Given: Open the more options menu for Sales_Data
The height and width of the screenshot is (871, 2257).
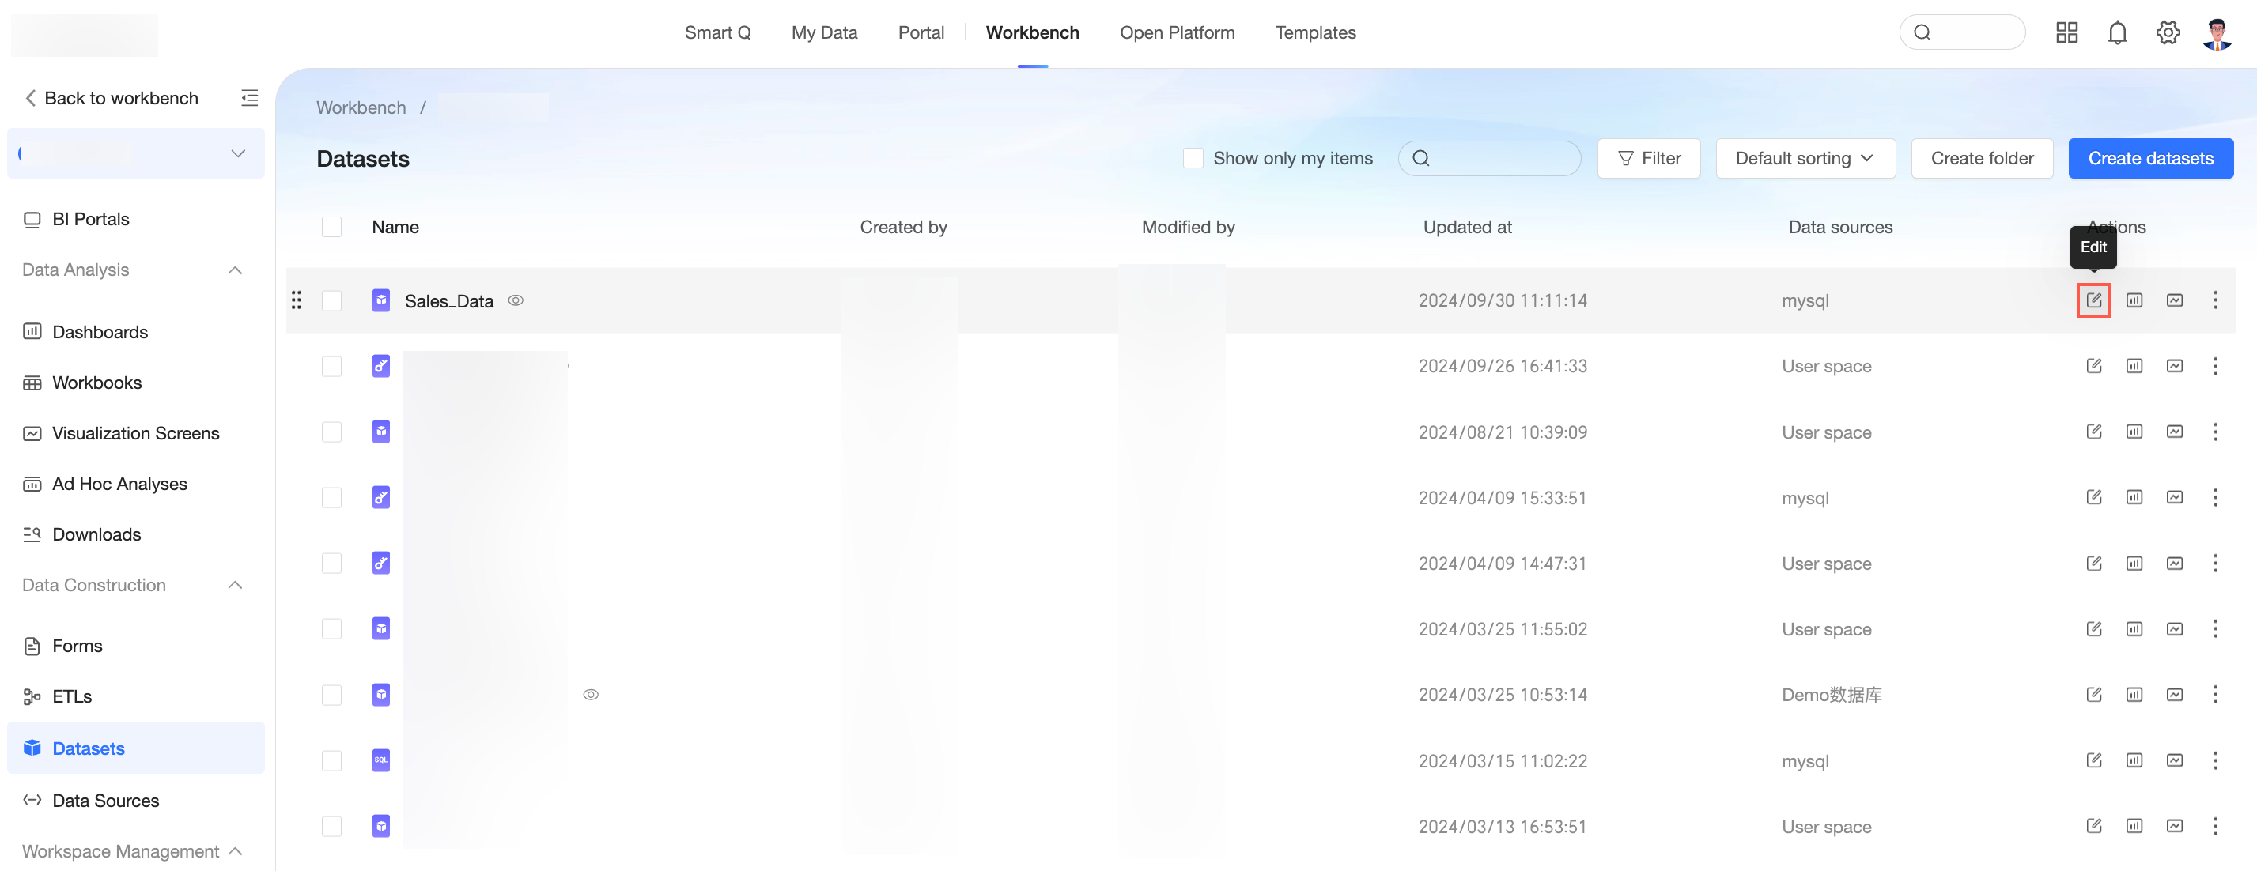Looking at the screenshot, I should 2215,300.
